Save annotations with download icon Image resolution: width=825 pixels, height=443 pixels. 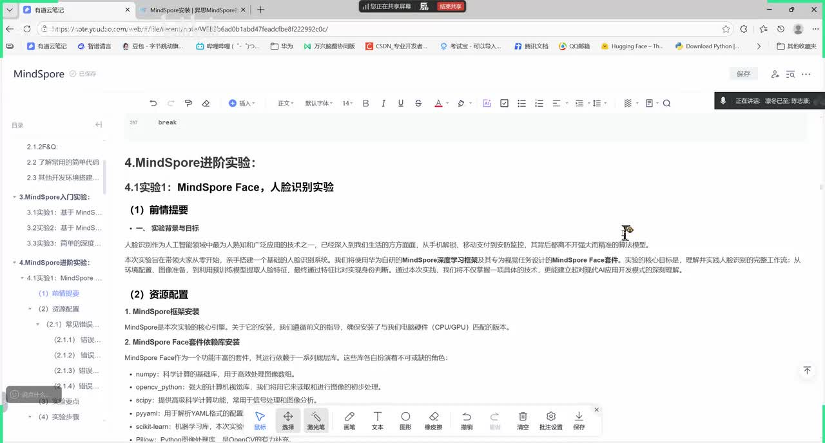pyautogui.click(x=579, y=420)
